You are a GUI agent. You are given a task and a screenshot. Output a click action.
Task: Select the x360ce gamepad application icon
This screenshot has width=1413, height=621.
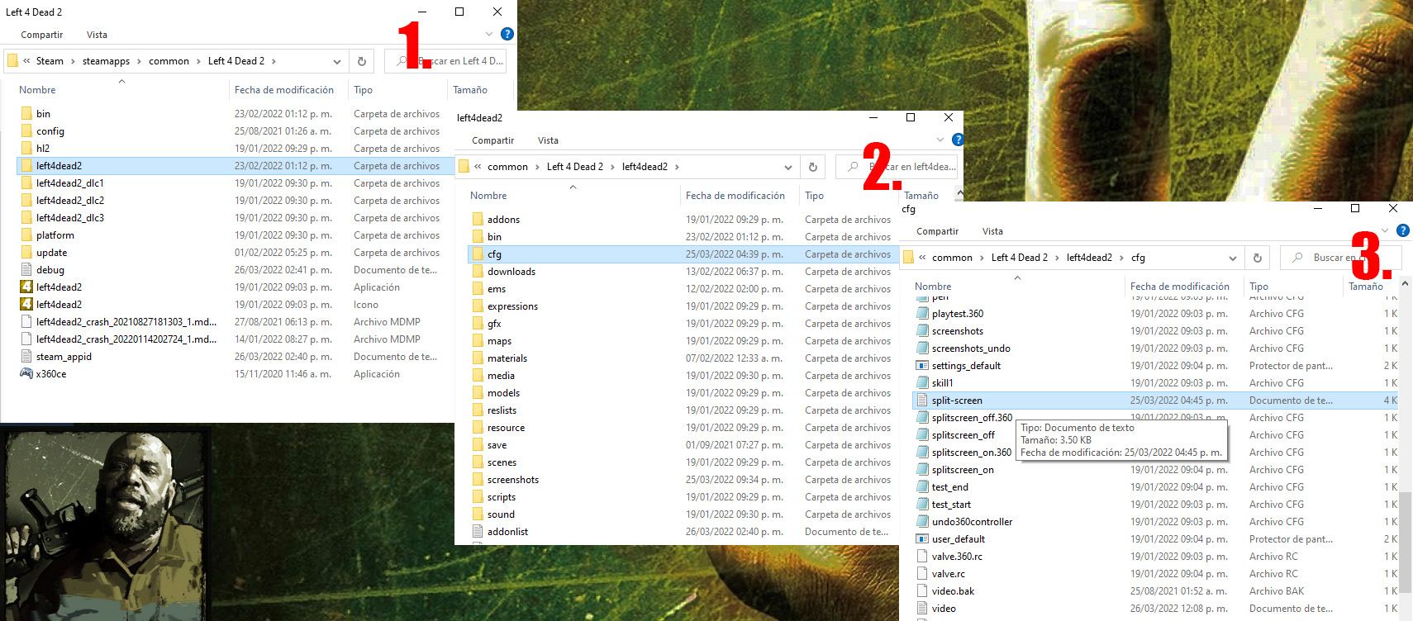coord(26,374)
